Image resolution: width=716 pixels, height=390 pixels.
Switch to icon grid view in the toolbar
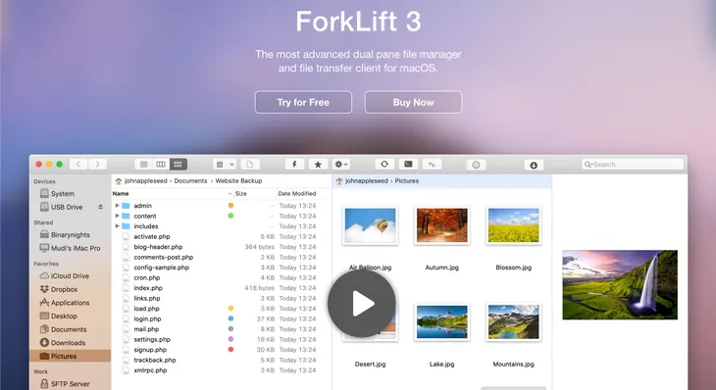pyautogui.click(x=179, y=165)
